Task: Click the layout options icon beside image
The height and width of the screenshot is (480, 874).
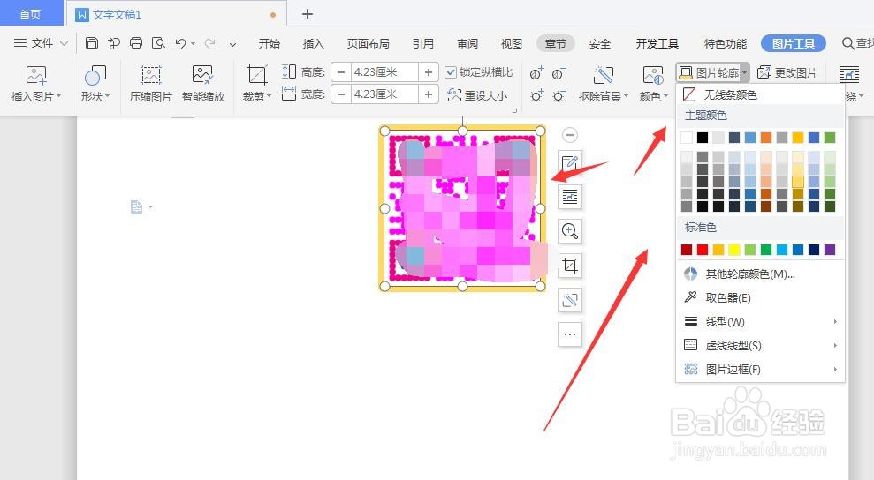Action: [570, 197]
